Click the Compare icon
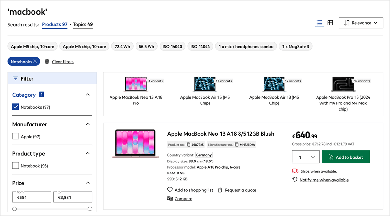The image size is (390, 216). (170, 199)
